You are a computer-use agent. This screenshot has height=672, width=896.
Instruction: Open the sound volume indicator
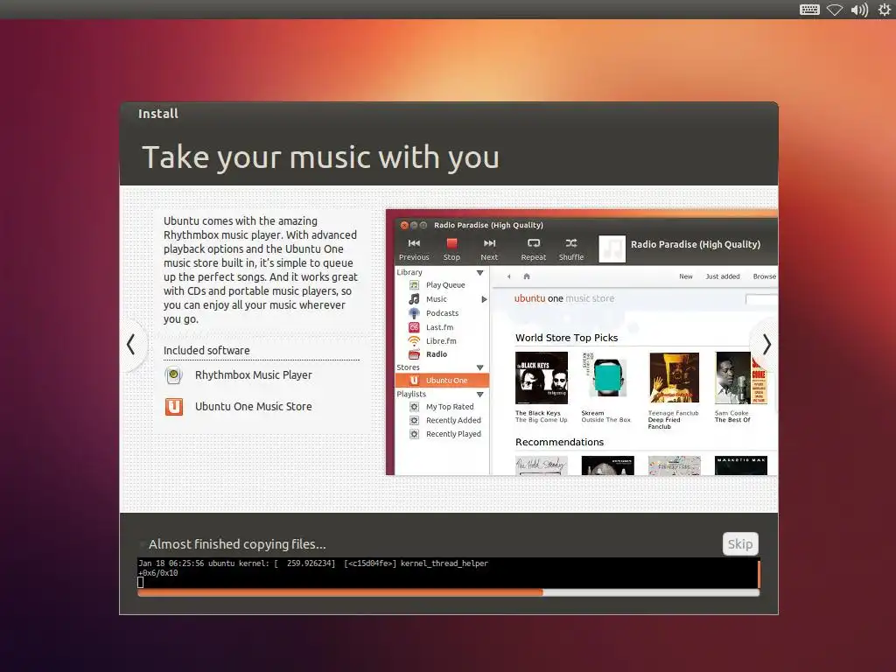(x=859, y=10)
